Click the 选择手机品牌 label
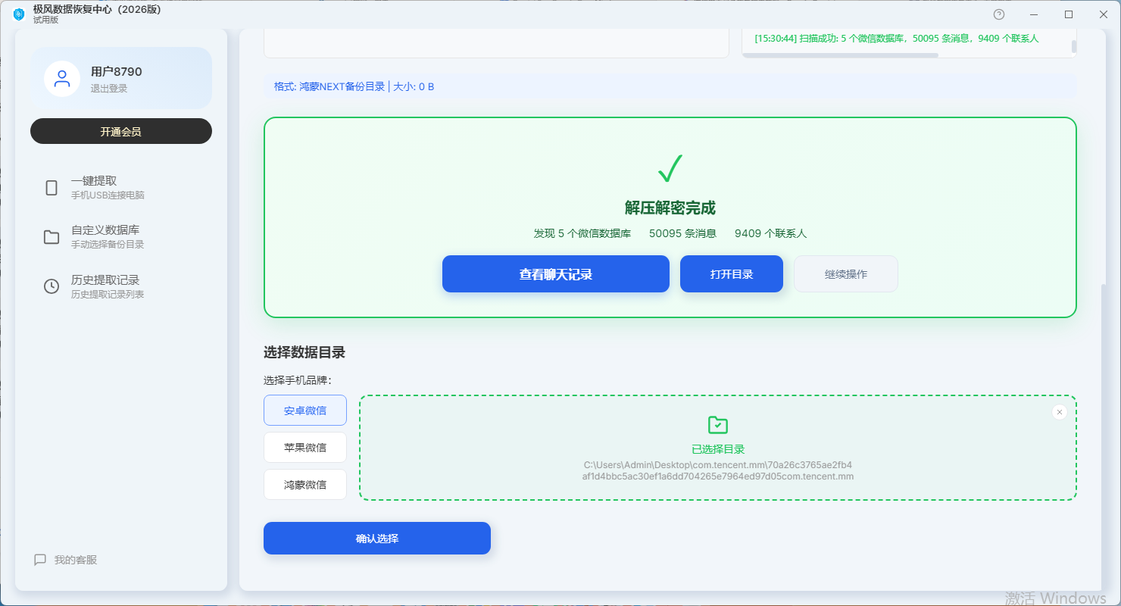 click(x=298, y=380)
